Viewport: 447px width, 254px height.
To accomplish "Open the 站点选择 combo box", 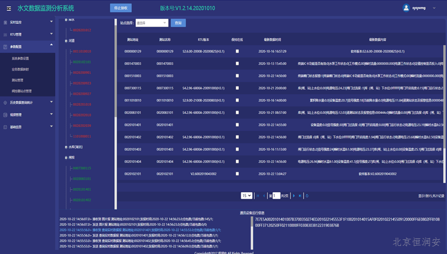I will 152,23.
